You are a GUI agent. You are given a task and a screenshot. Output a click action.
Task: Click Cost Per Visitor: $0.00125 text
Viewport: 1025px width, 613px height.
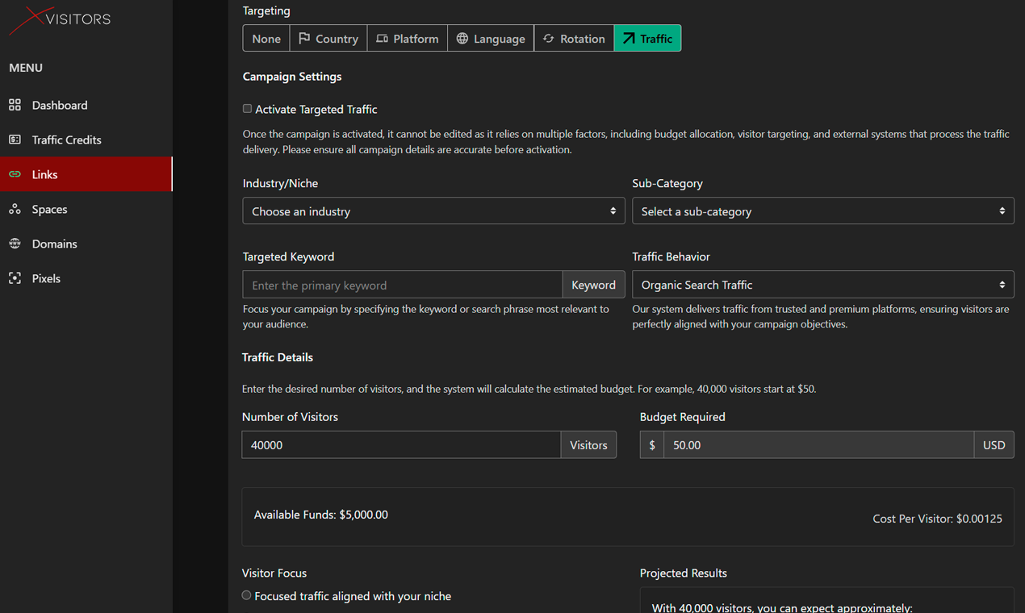[x=938, y=519]
